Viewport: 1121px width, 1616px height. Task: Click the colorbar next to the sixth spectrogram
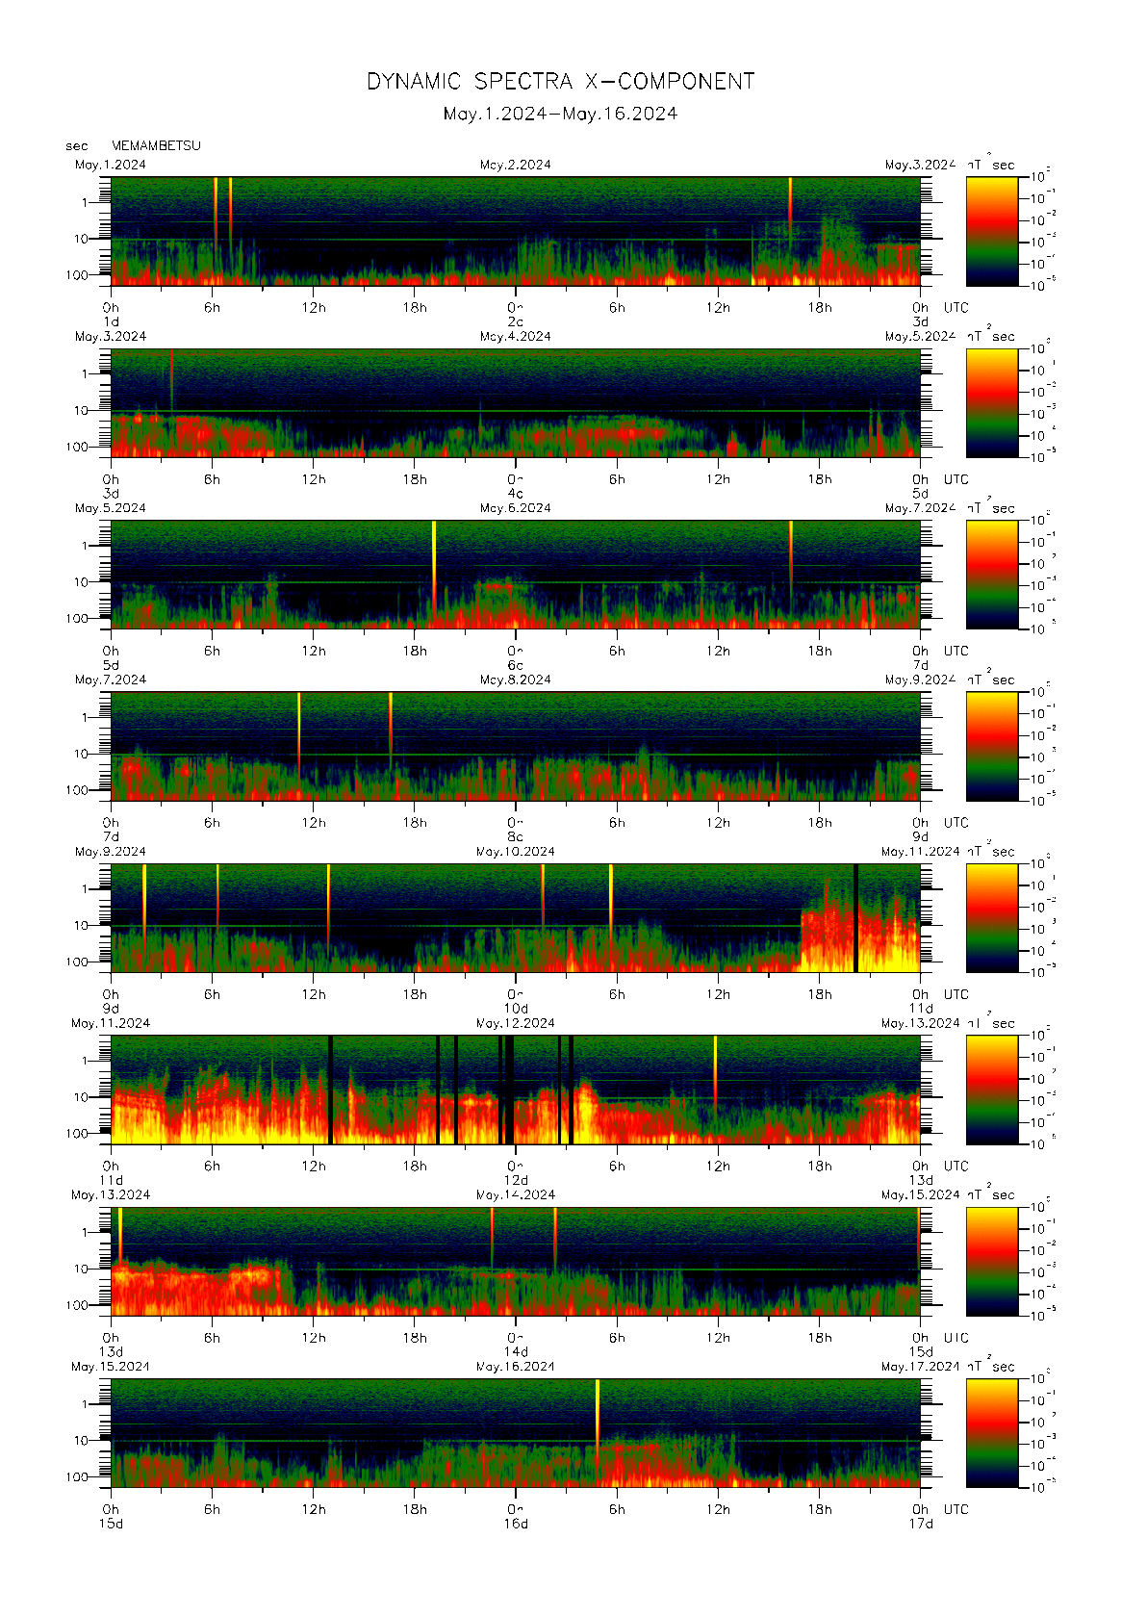pyautogui.click(x=991, y=1090)
